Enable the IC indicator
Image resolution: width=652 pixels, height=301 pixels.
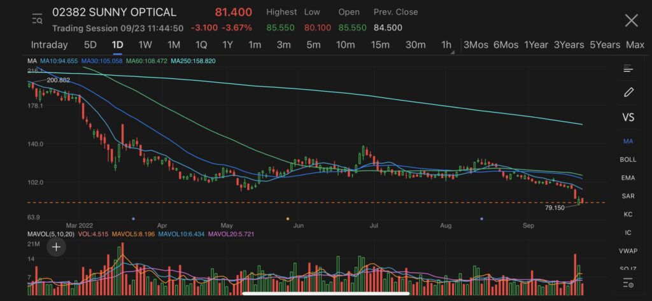[x=628, y=233]
